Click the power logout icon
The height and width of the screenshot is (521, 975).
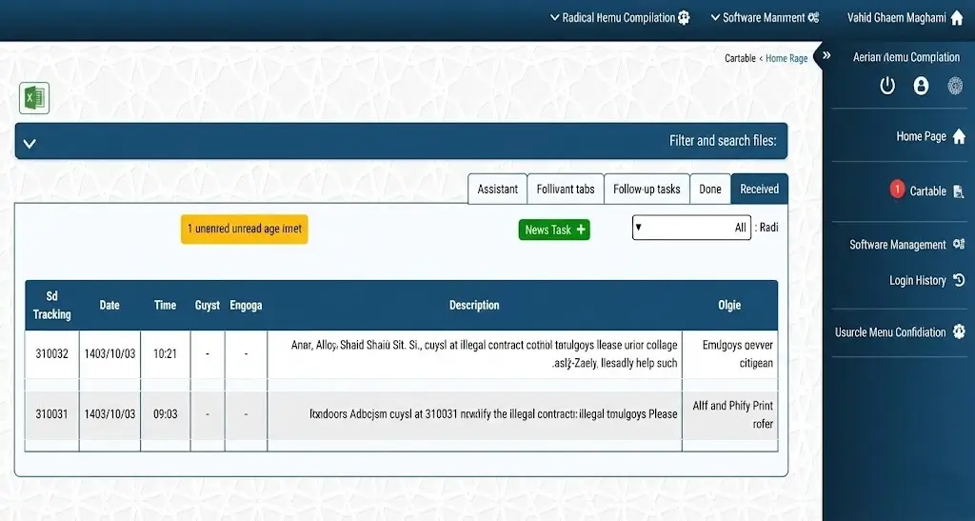point(887,86)
